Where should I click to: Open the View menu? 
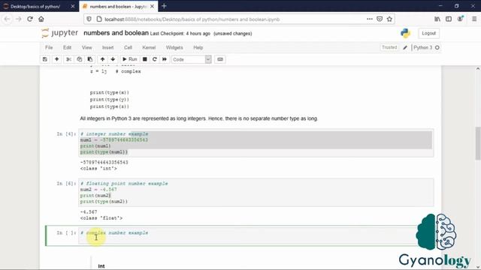coord(87,47)
